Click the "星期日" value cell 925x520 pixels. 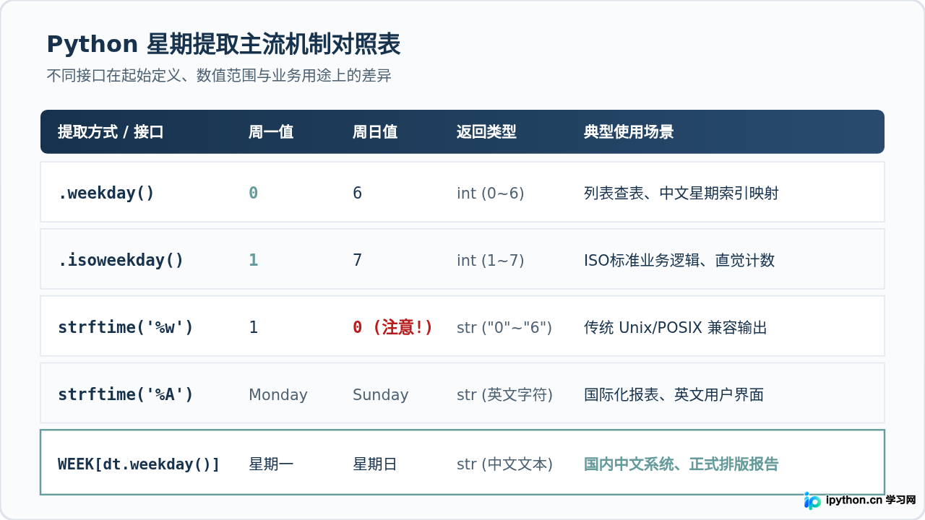click(375, 464)
